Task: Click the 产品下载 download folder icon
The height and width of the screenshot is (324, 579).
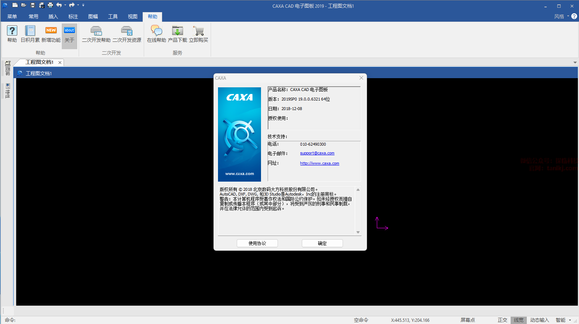Action: point(178,31)
